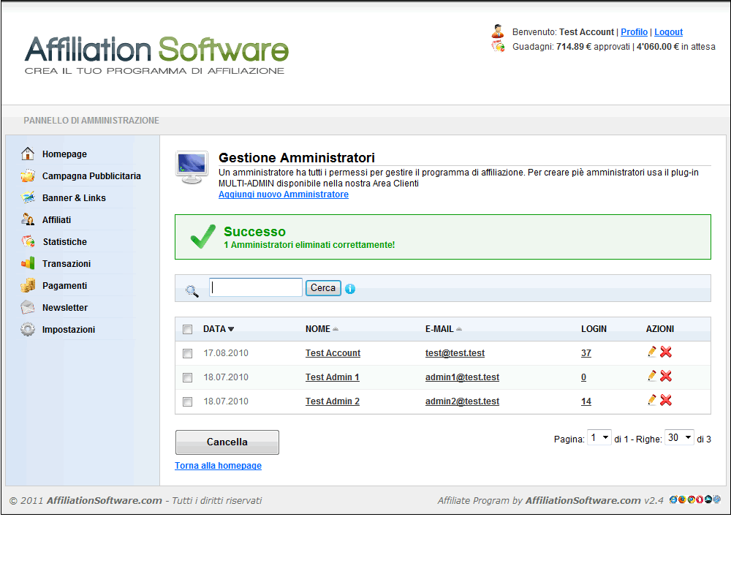731x585 pixels.
Task: Click the Cancella button
Action: [227, 442]
